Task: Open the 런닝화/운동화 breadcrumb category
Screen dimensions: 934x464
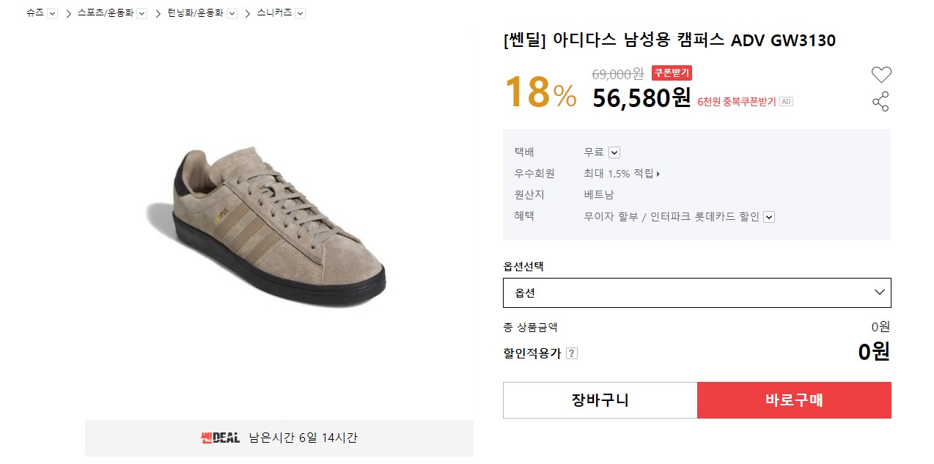Action: pos(195,13)
